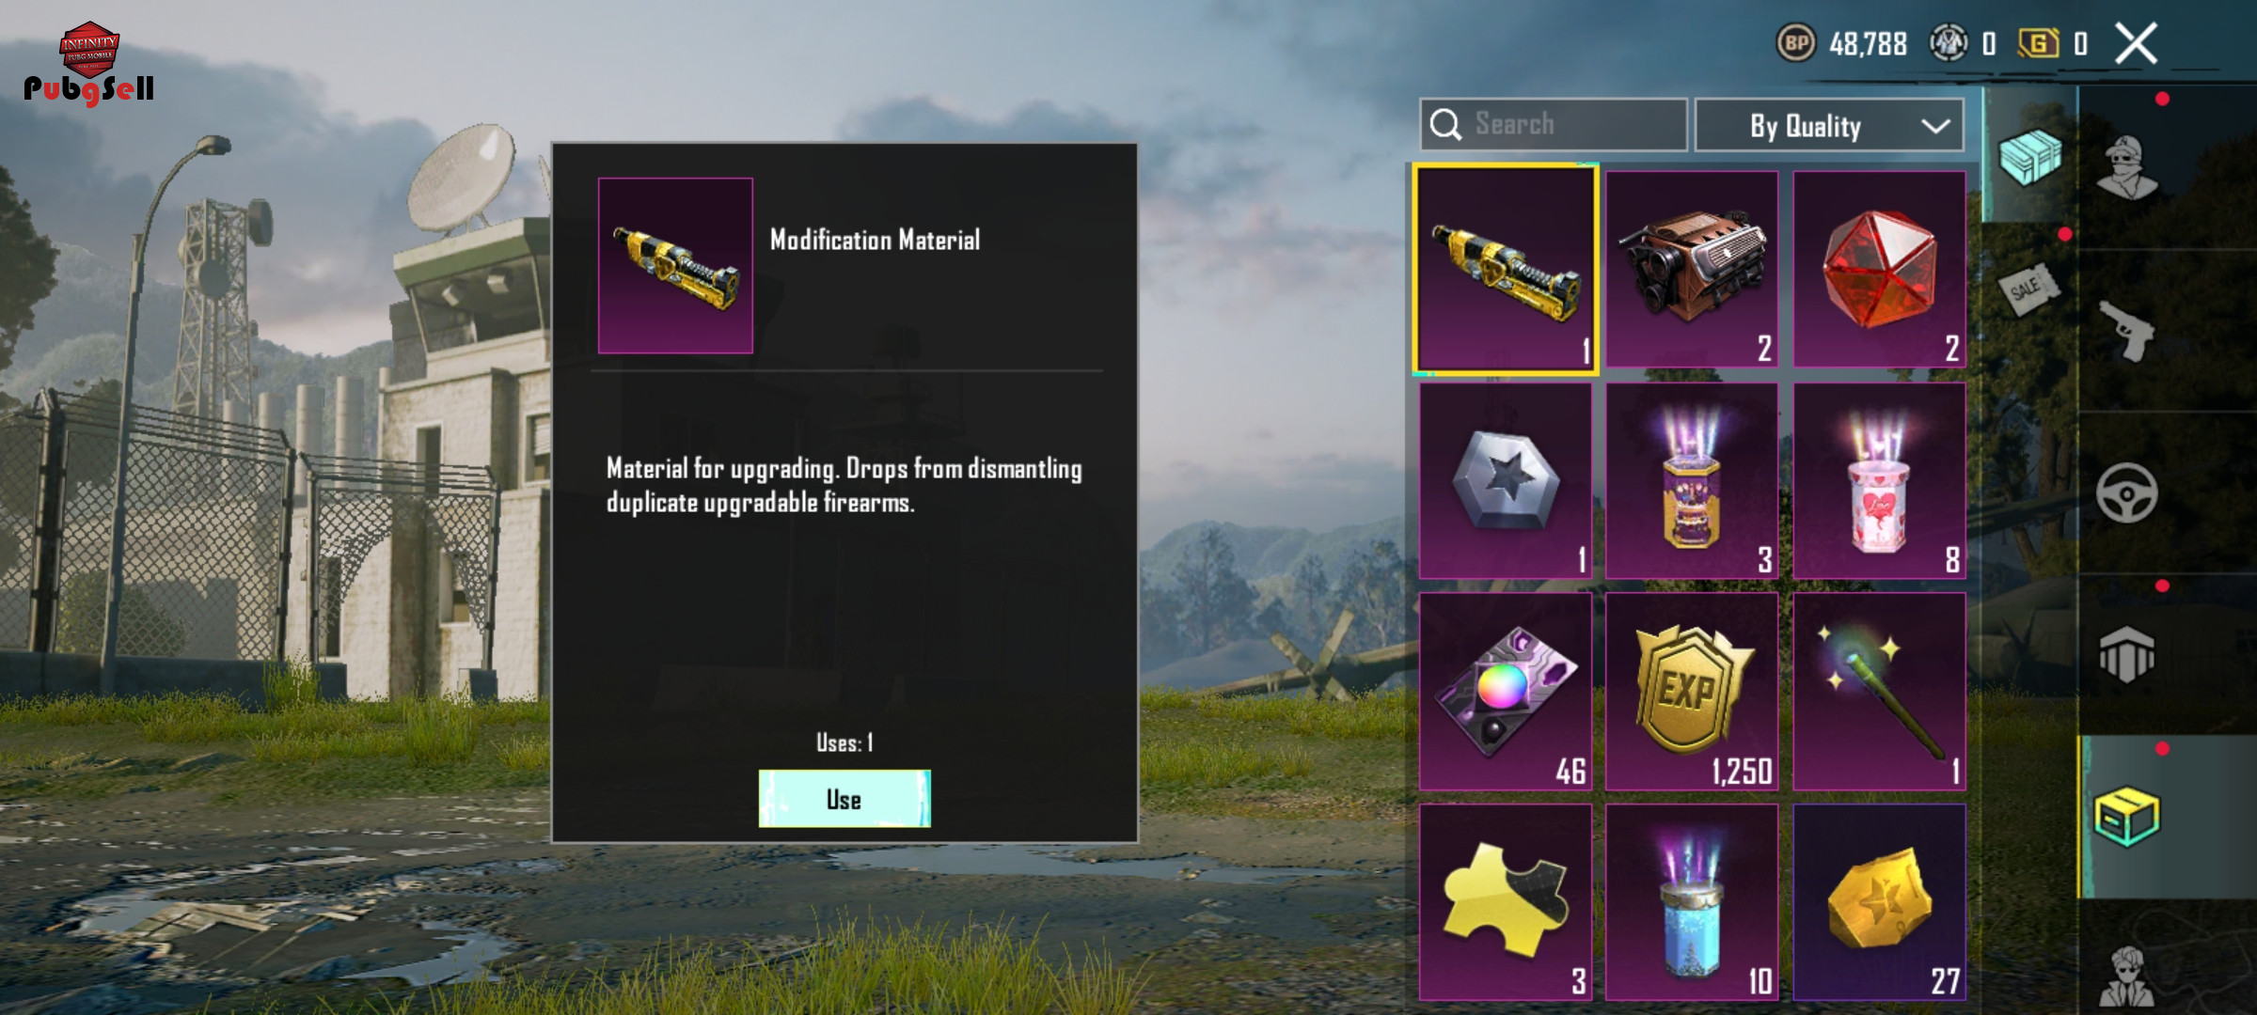This screenshot has height=1015, width=2257.
Task: Select the pink heart gift crate
Action: (x=1879, y=480)
